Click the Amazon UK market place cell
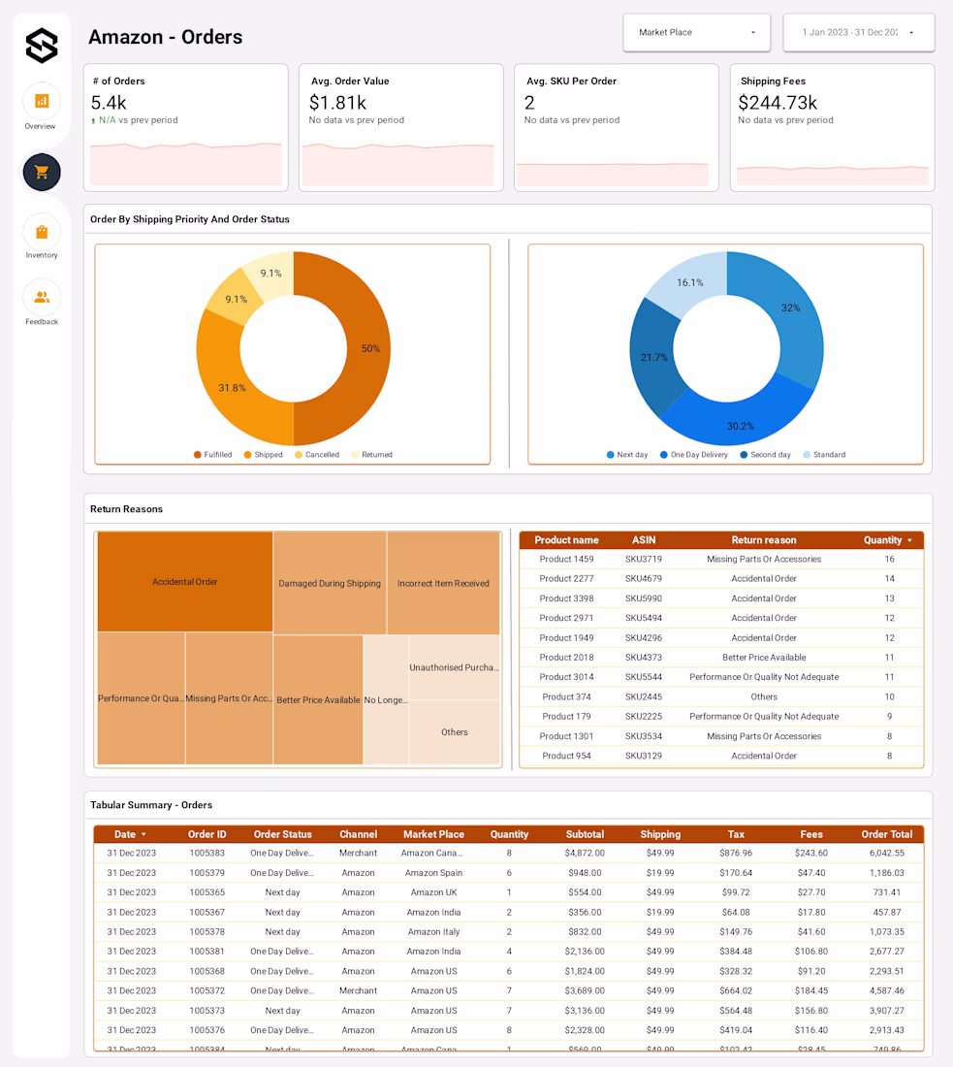 point(434,892)
